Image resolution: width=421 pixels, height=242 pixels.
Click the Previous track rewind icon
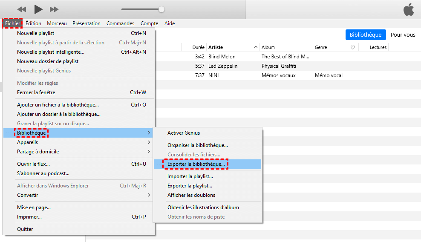click(x=22, y=9)
